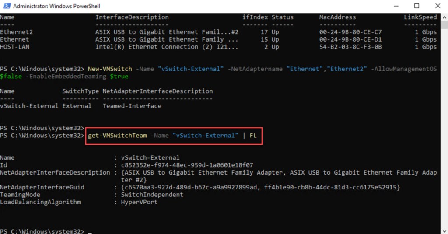448x234 pixels.
Task: Maximize the PowerShell window
Action: tap(416, 6)
